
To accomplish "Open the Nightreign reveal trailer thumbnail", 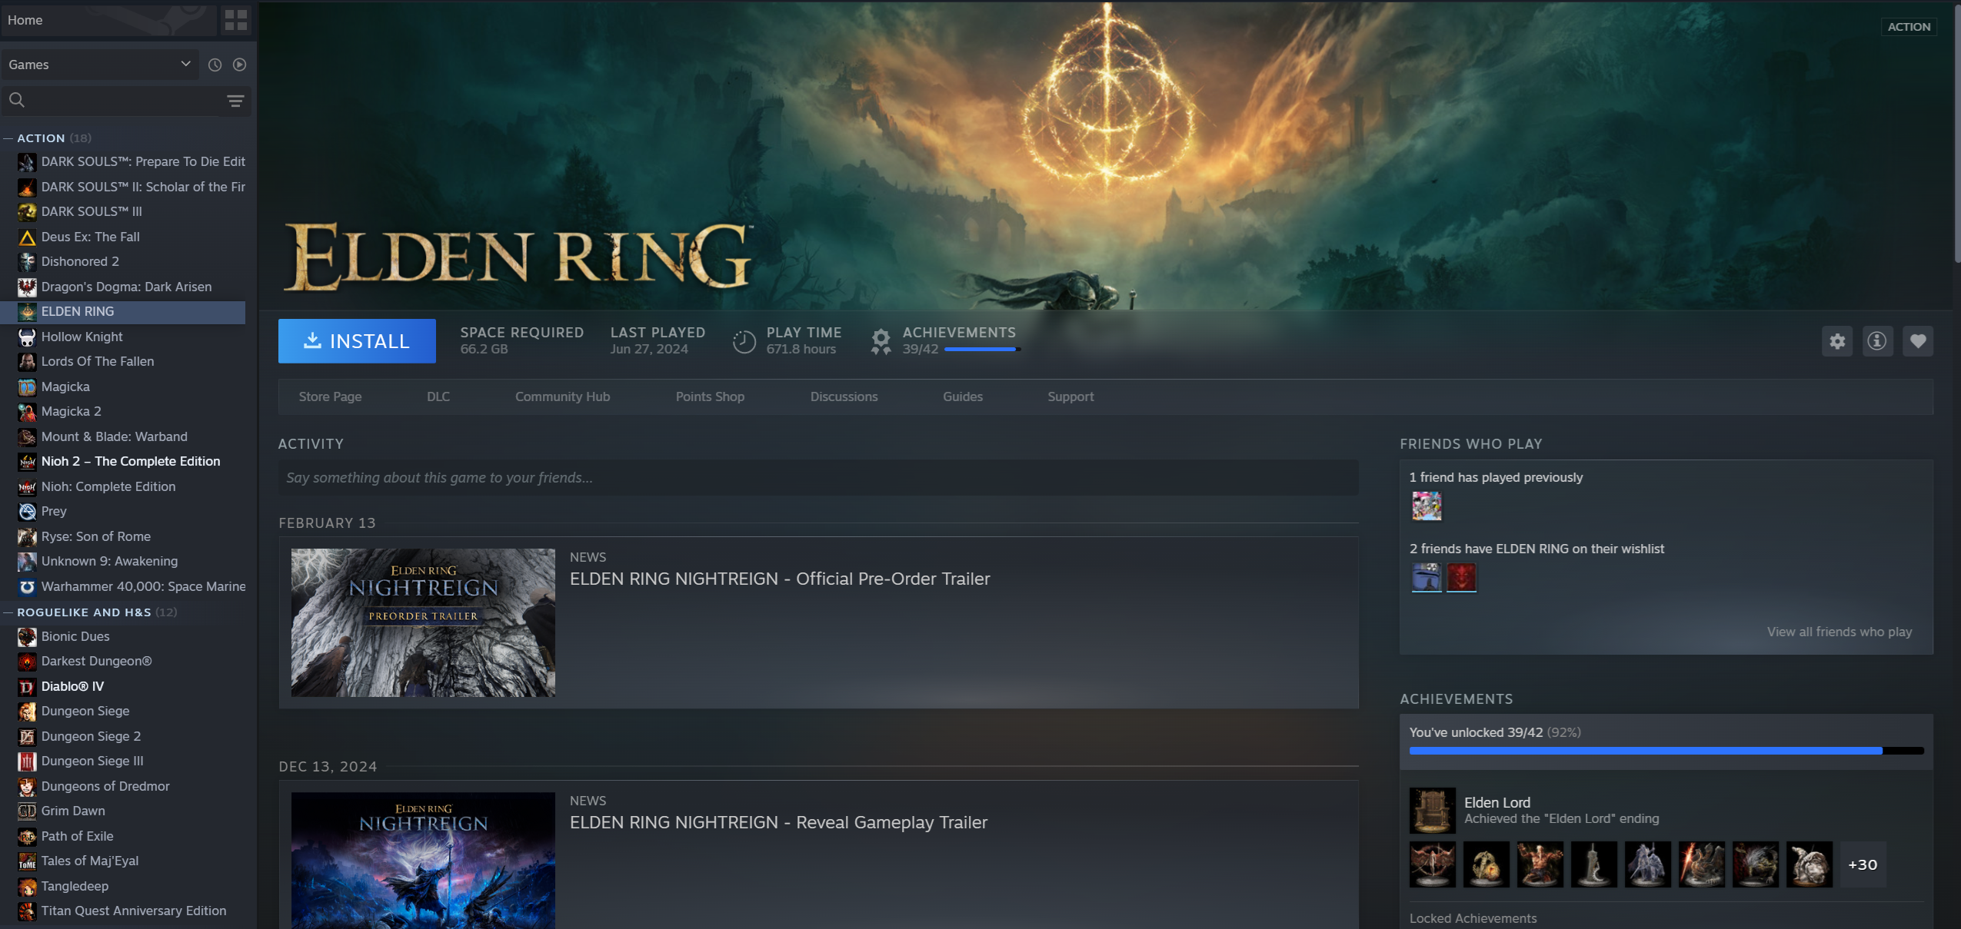I will click(423, 861).
